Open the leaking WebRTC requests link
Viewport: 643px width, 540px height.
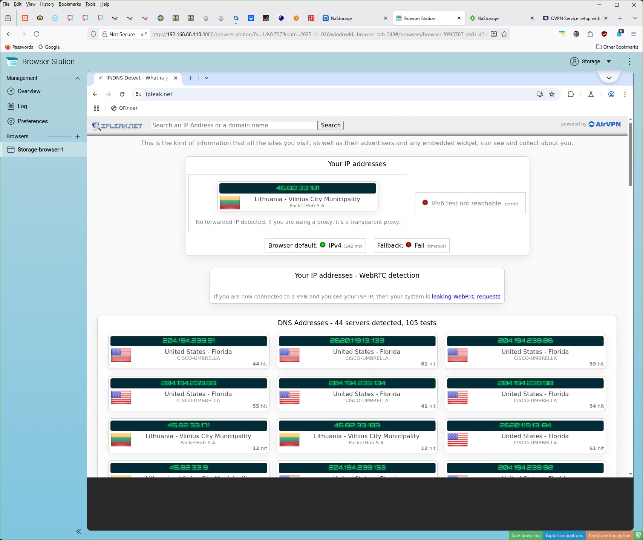466,297
